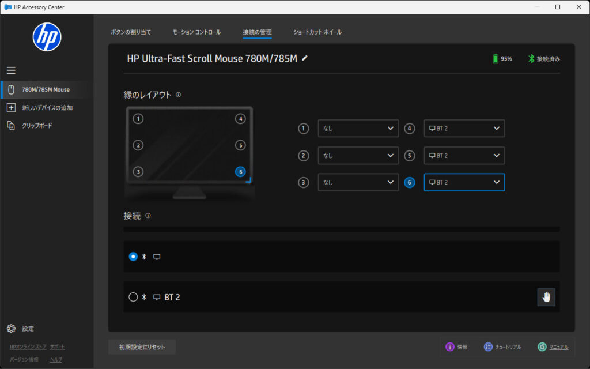Select edge position 4 on the monitor diagram

coord(240,119)
